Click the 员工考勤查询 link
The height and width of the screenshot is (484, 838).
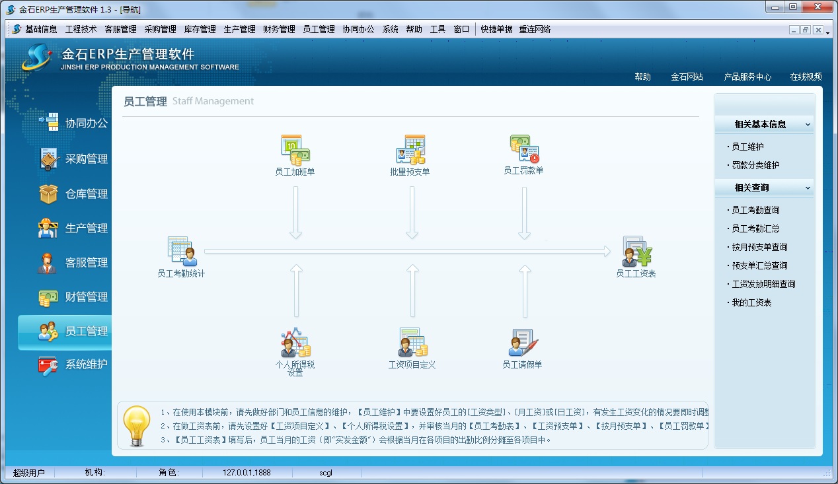pos(755,210)
